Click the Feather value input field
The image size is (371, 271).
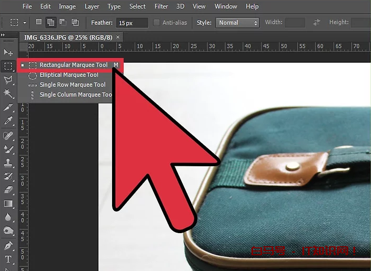[x=132, y=23]
